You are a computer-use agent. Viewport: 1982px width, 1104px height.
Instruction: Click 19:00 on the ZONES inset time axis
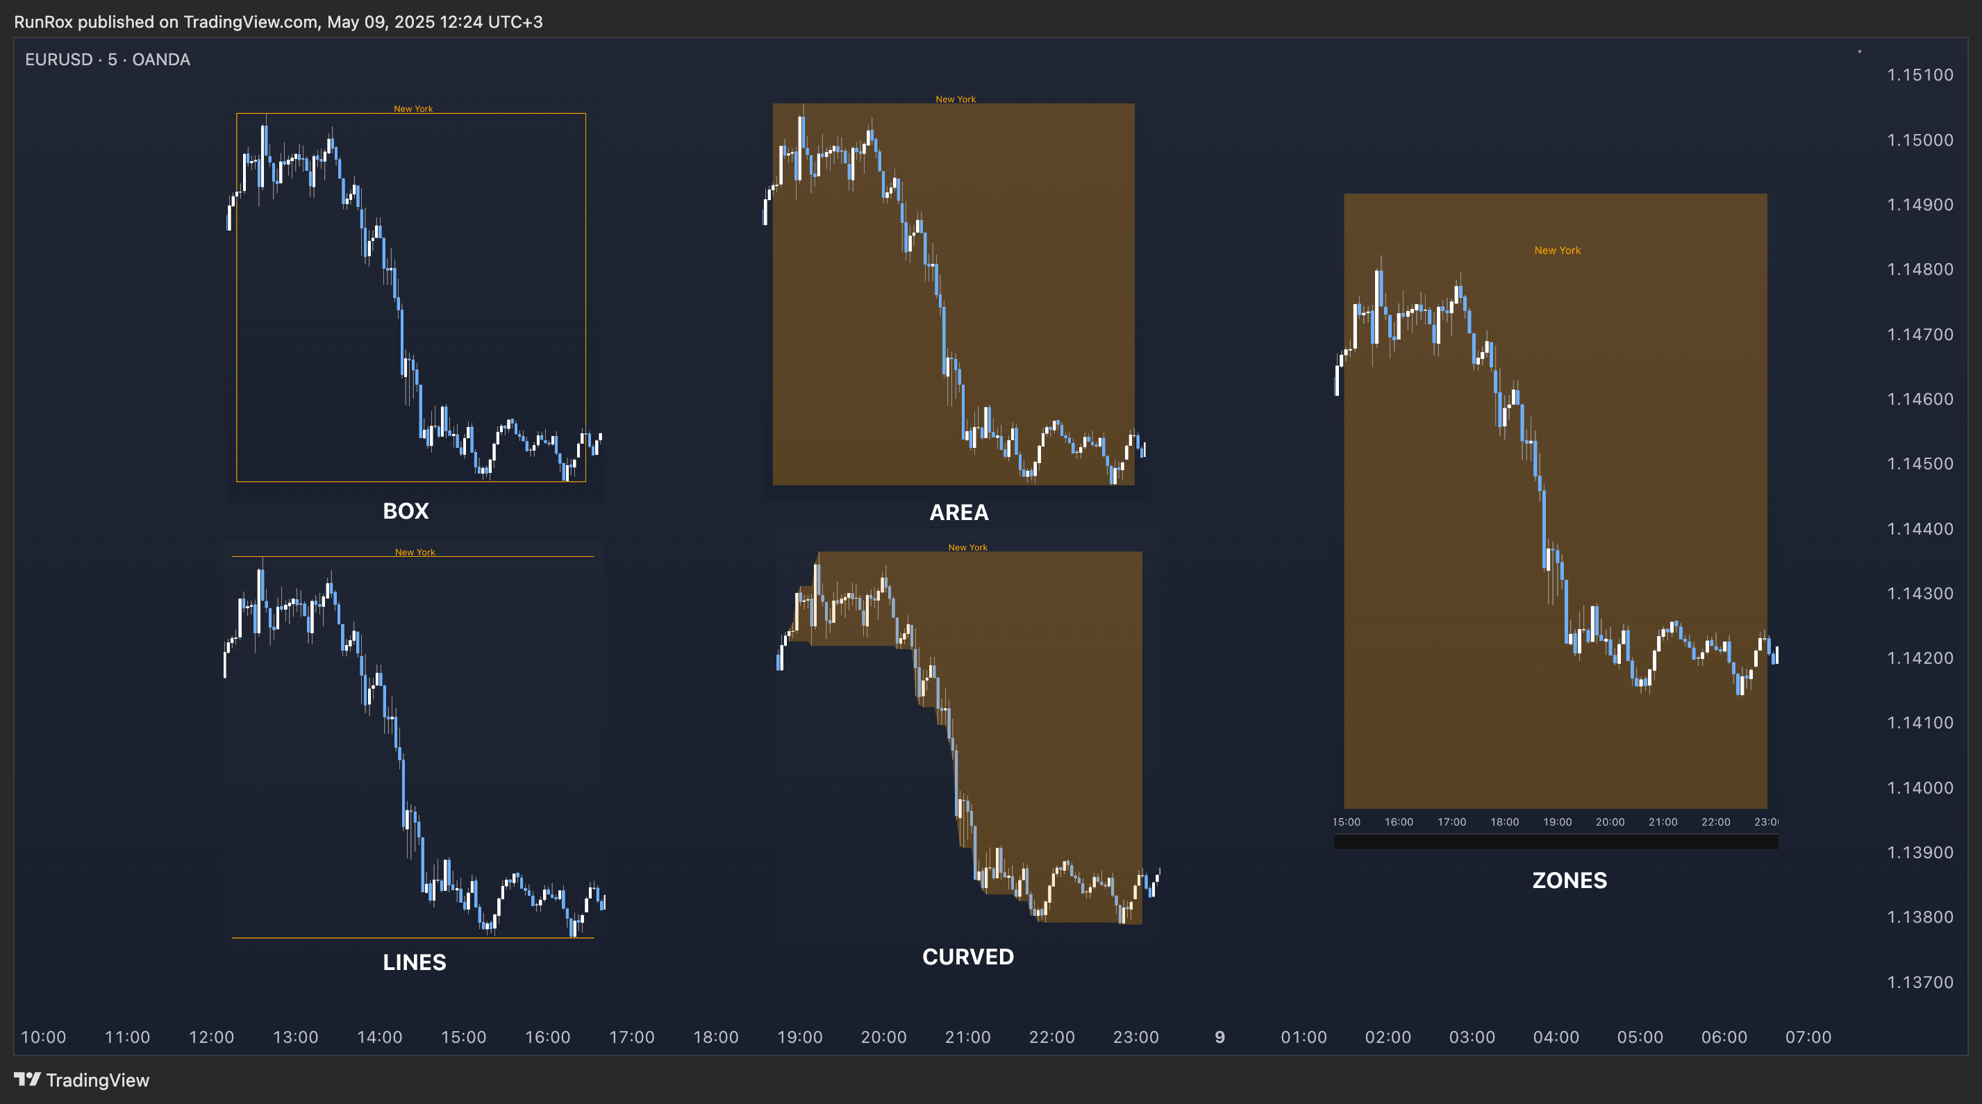coord(1557,821)
